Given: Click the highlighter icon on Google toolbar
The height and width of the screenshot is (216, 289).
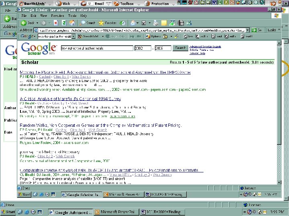Looking at the screenshot, I should [176, 36].
